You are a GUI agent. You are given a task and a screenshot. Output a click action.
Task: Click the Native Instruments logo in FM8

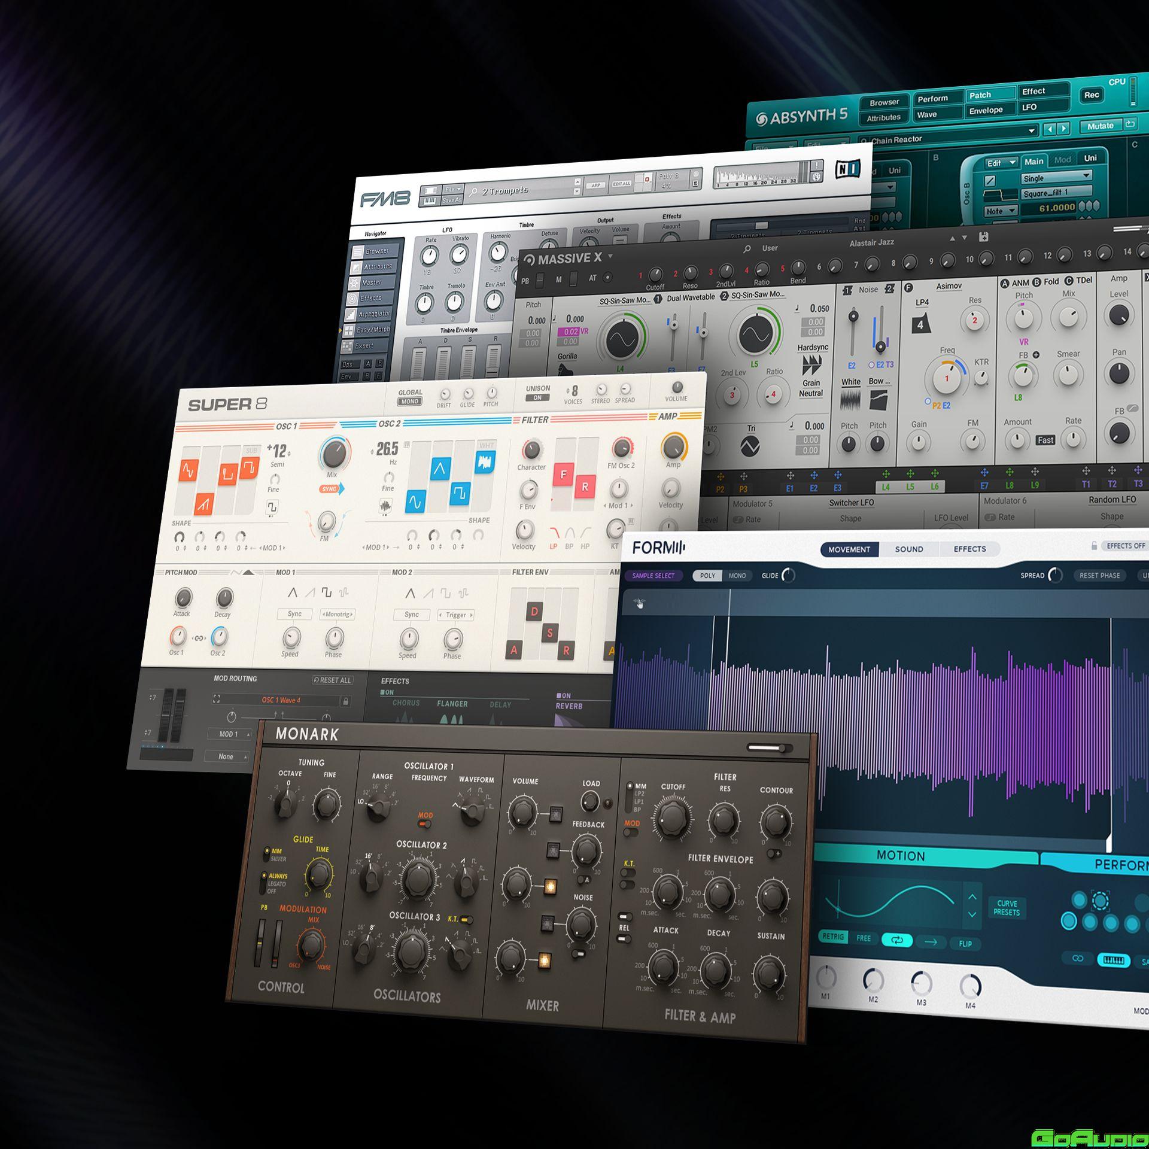(848, 169)
